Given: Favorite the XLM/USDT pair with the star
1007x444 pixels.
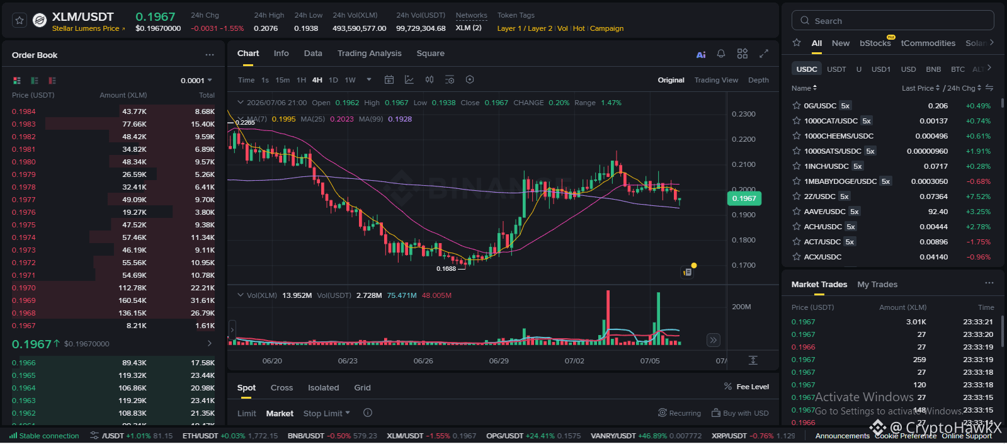Looking at the screenshot, I should [20, 20].
